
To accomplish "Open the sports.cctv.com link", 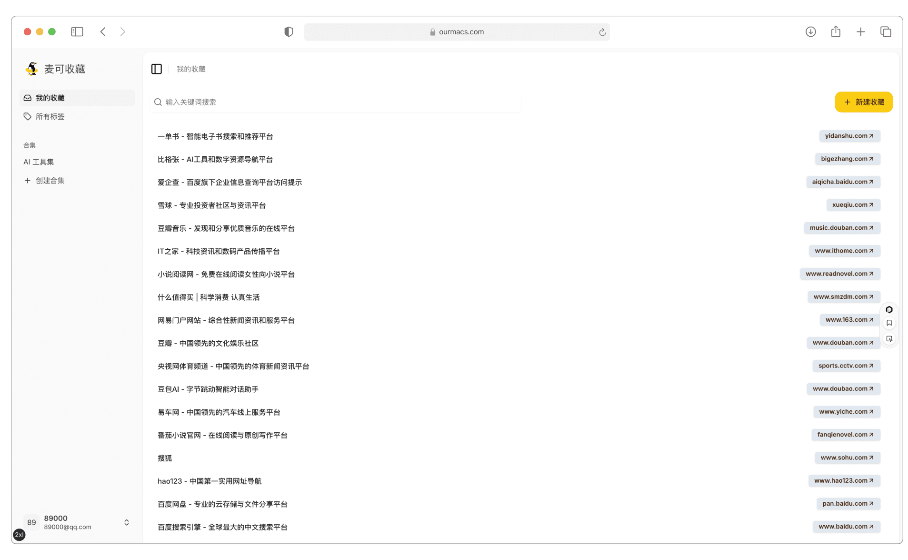I will [x=846, y=366].
